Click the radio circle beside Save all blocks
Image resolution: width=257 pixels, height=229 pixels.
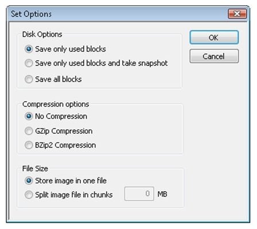[29, 79]
